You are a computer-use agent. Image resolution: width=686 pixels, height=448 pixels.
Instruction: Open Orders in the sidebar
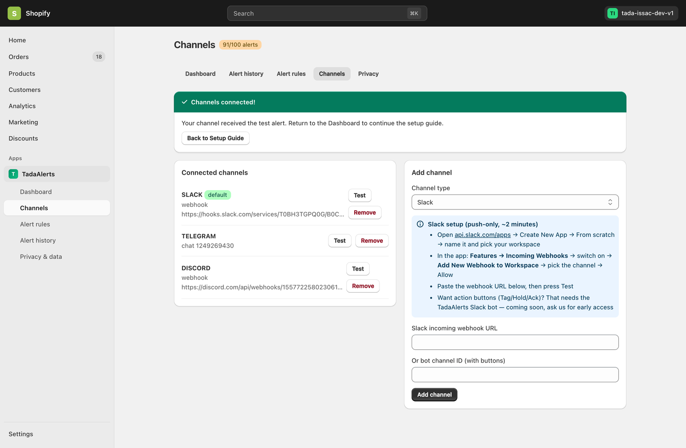(57, 57)
